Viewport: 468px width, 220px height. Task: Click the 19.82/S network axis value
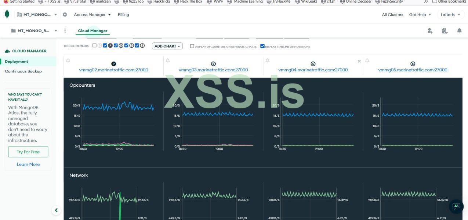(x=143, y=200)
